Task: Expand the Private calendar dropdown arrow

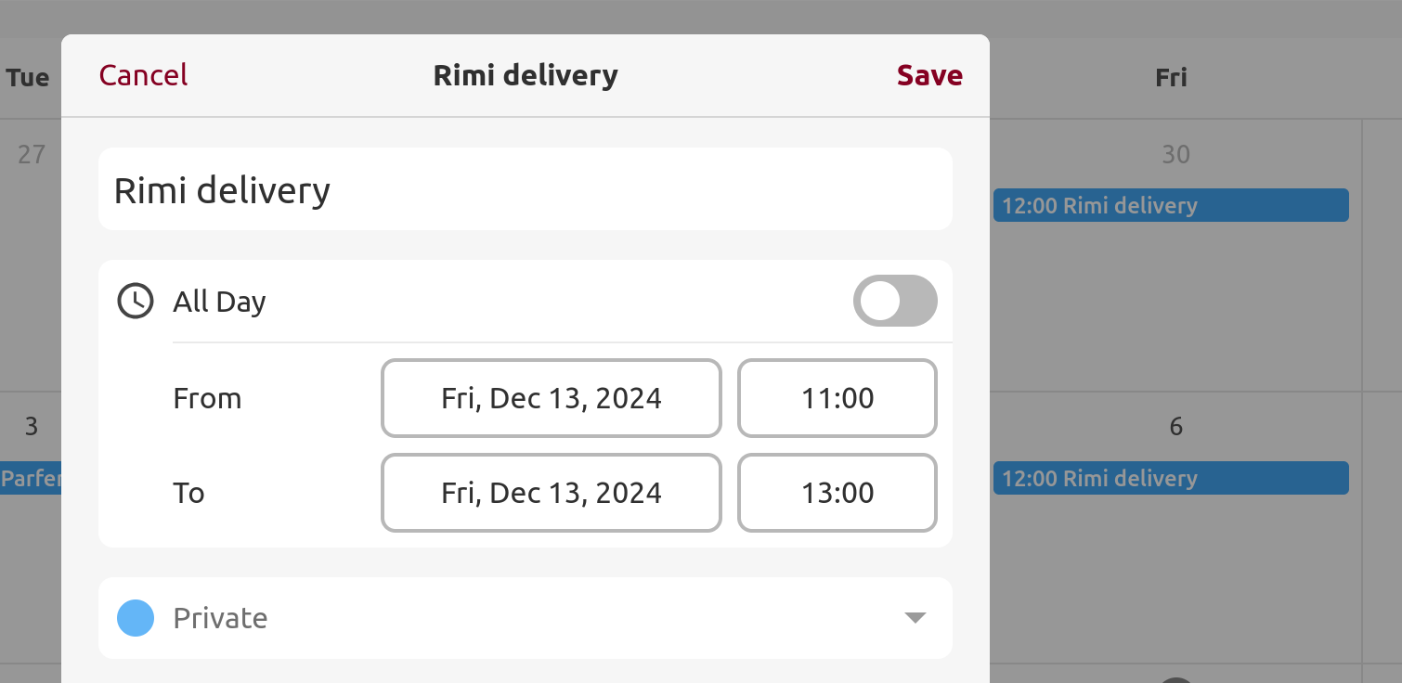Action: tap(915, 618)
